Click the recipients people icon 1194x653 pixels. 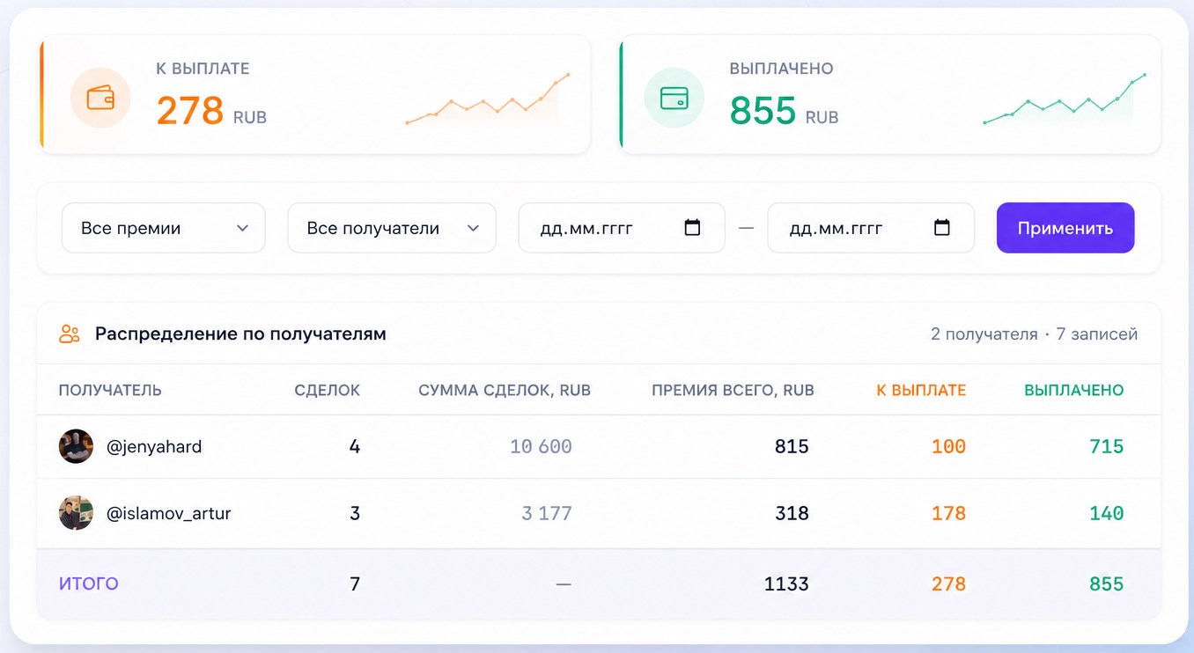[70, 334]
